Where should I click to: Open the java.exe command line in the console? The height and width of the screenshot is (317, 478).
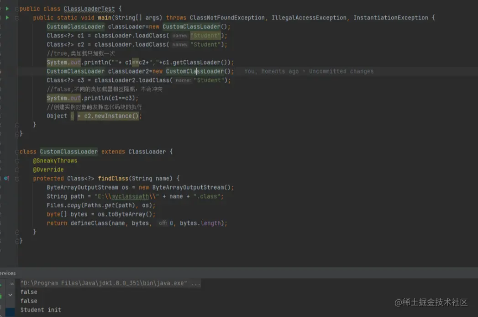click(110, 283)
